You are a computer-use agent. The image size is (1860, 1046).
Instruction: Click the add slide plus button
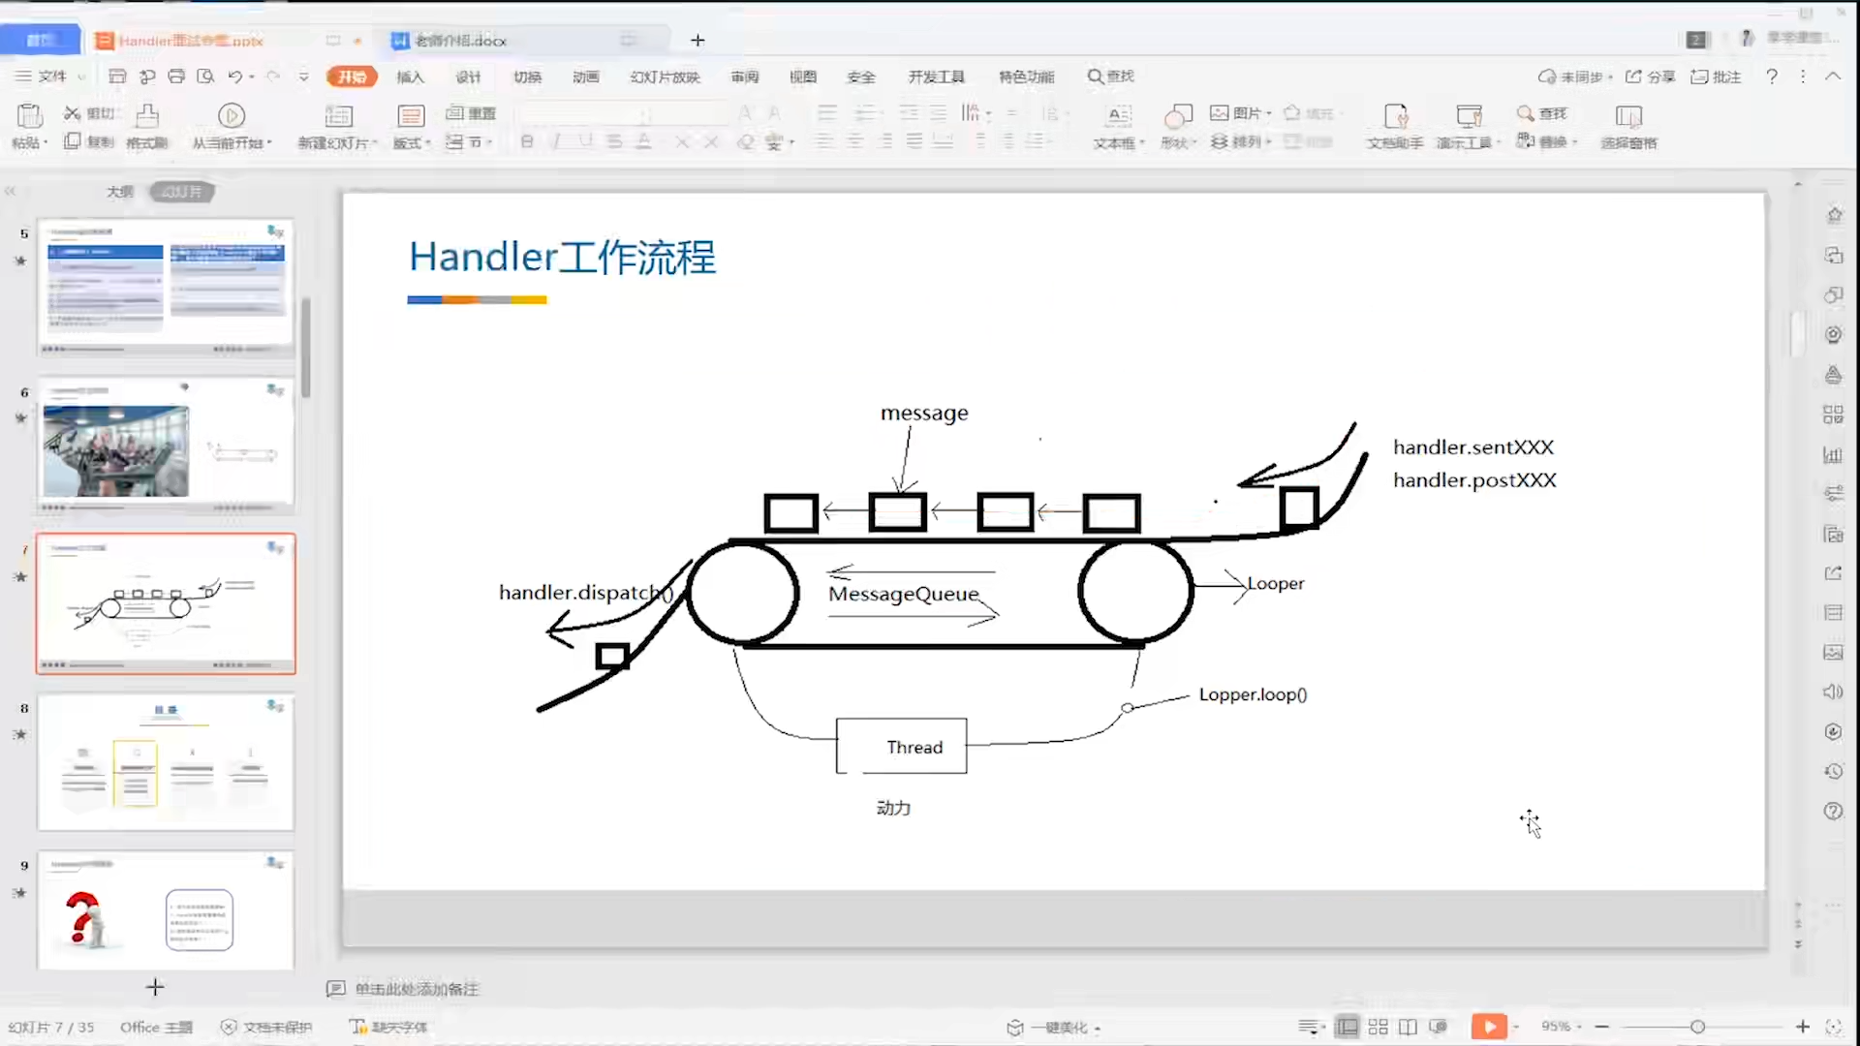(155, 987)
